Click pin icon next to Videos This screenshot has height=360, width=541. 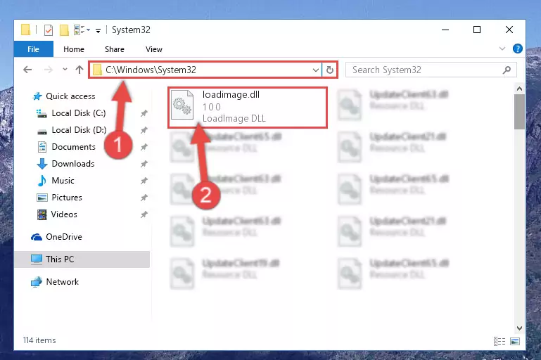[144, 214]
